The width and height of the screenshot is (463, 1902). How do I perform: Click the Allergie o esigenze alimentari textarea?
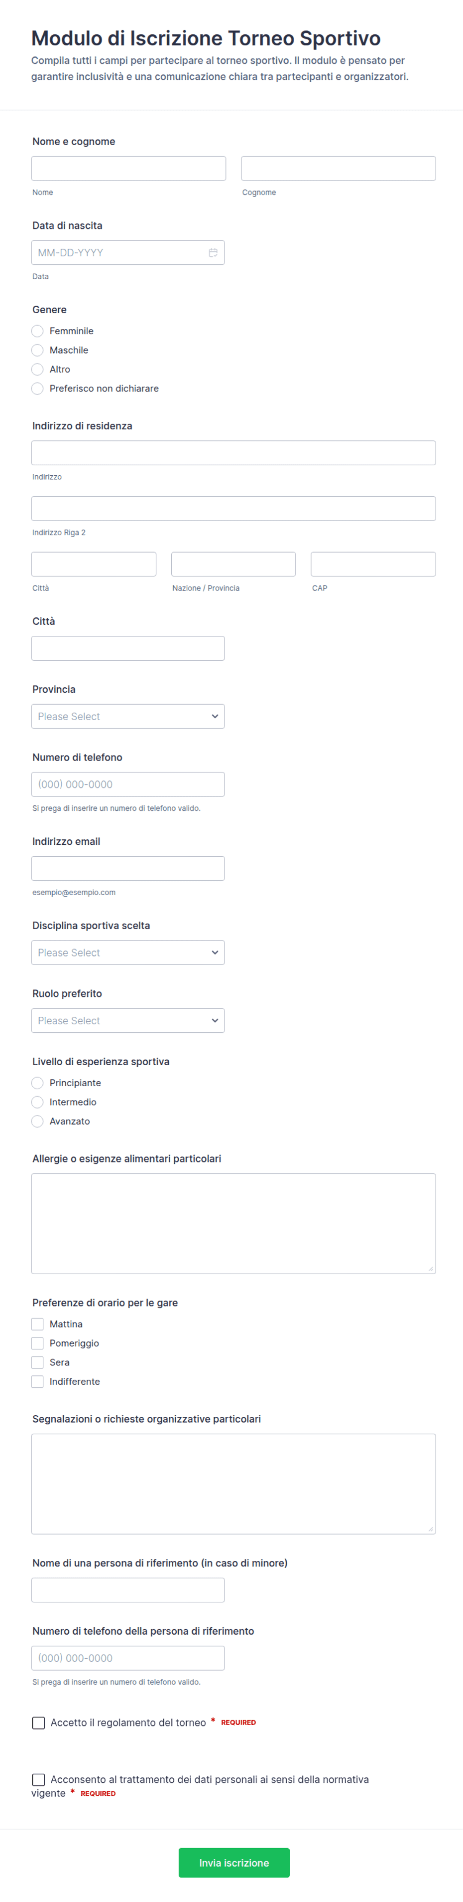pyautogui.click(x=233, y=1223)
